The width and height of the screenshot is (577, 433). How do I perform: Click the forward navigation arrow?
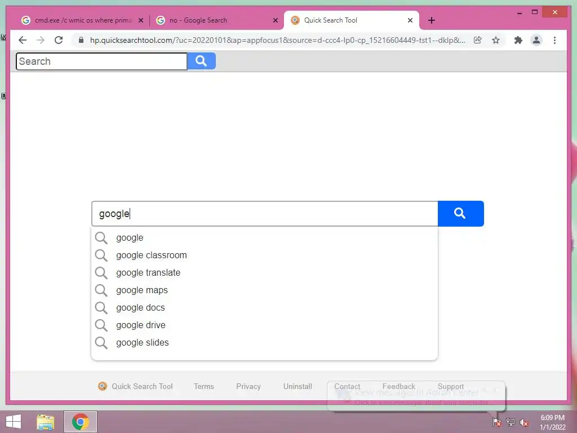pyautogui.click(x=41, y=40)
